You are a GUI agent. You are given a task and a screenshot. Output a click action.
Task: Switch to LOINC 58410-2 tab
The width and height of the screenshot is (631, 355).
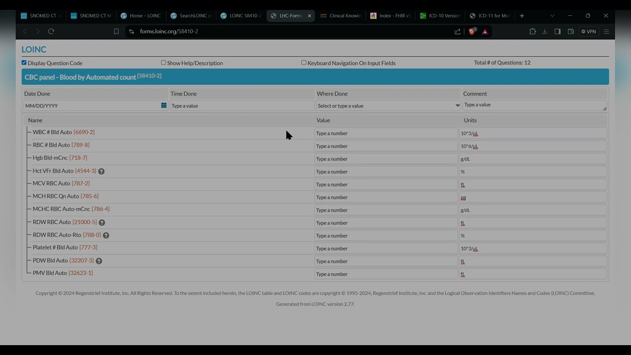click(241, 16)
